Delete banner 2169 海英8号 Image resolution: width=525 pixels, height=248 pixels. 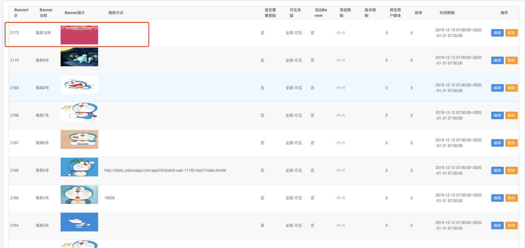click(x=511, y=88)
